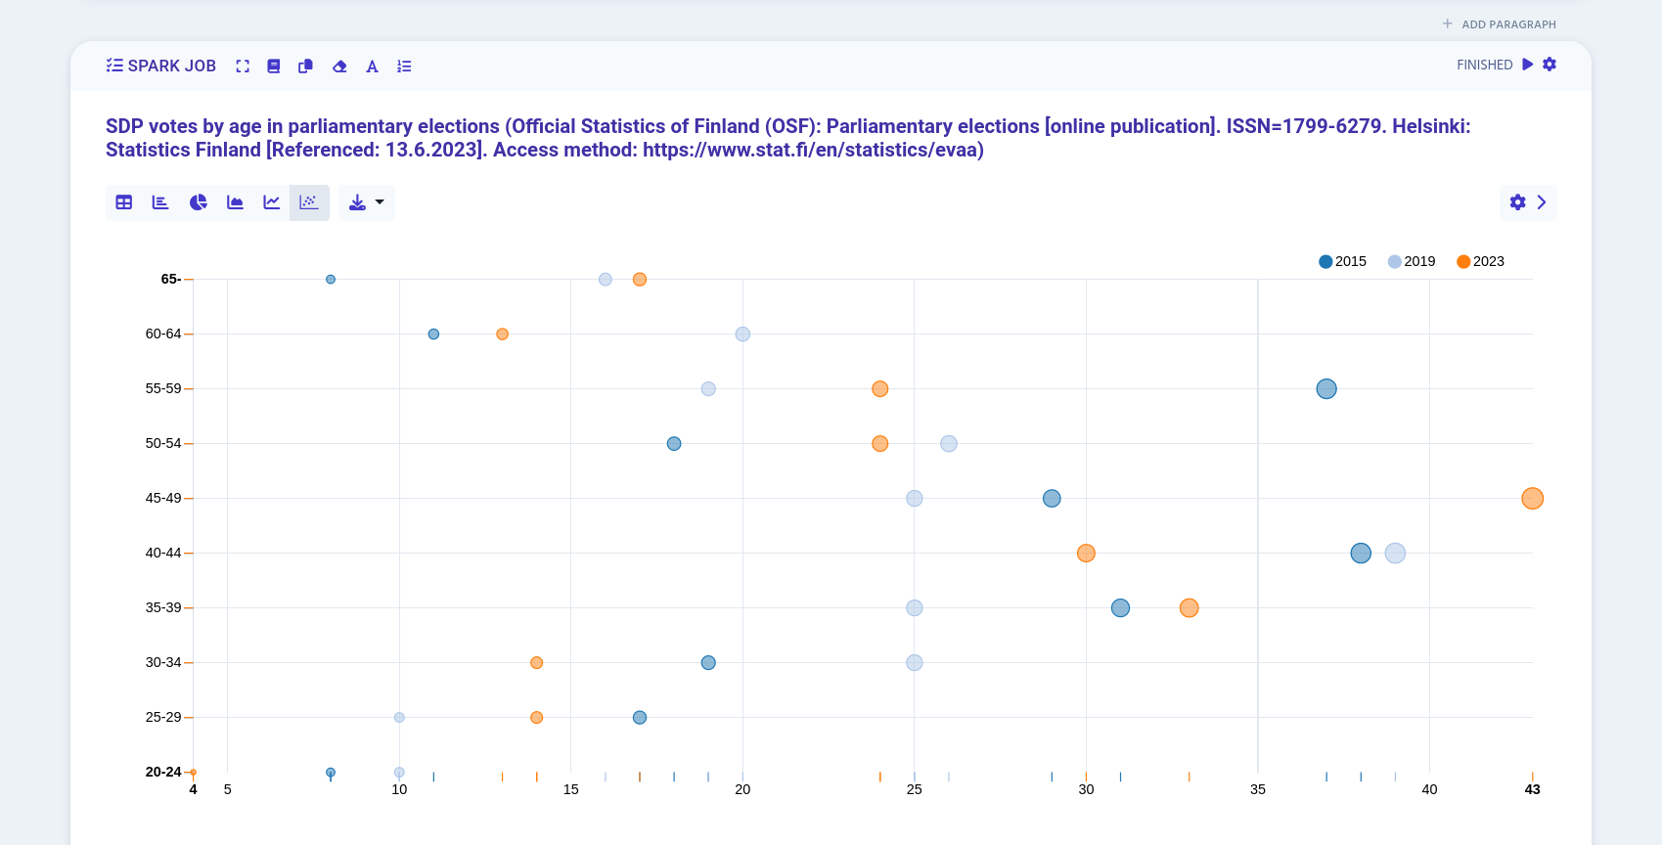This screenshot has height=845, width=1662.
Task: Switch to bar chart view
Action: point(160,202)
